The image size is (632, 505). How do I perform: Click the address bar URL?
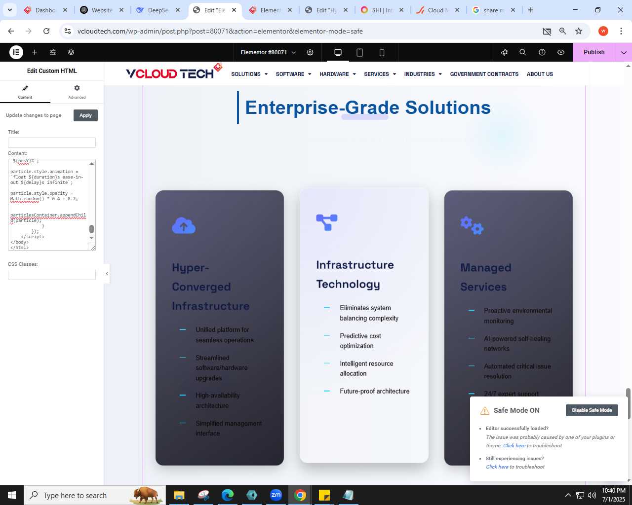coord(220,31)
